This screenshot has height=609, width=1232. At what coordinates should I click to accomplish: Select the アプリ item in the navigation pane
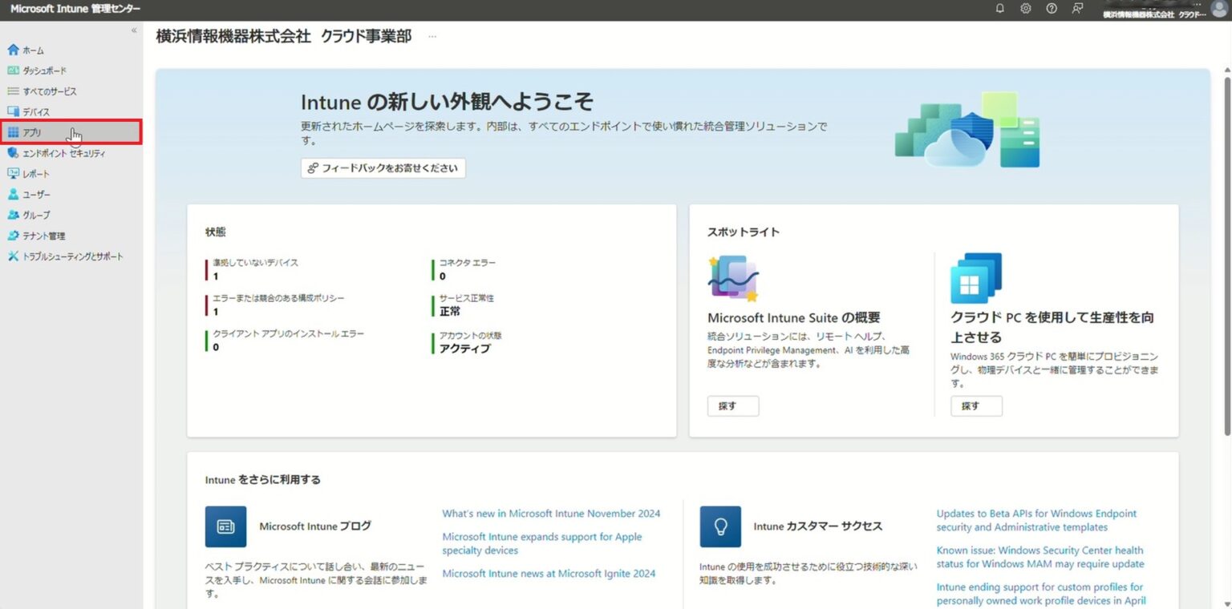[30, 132]
